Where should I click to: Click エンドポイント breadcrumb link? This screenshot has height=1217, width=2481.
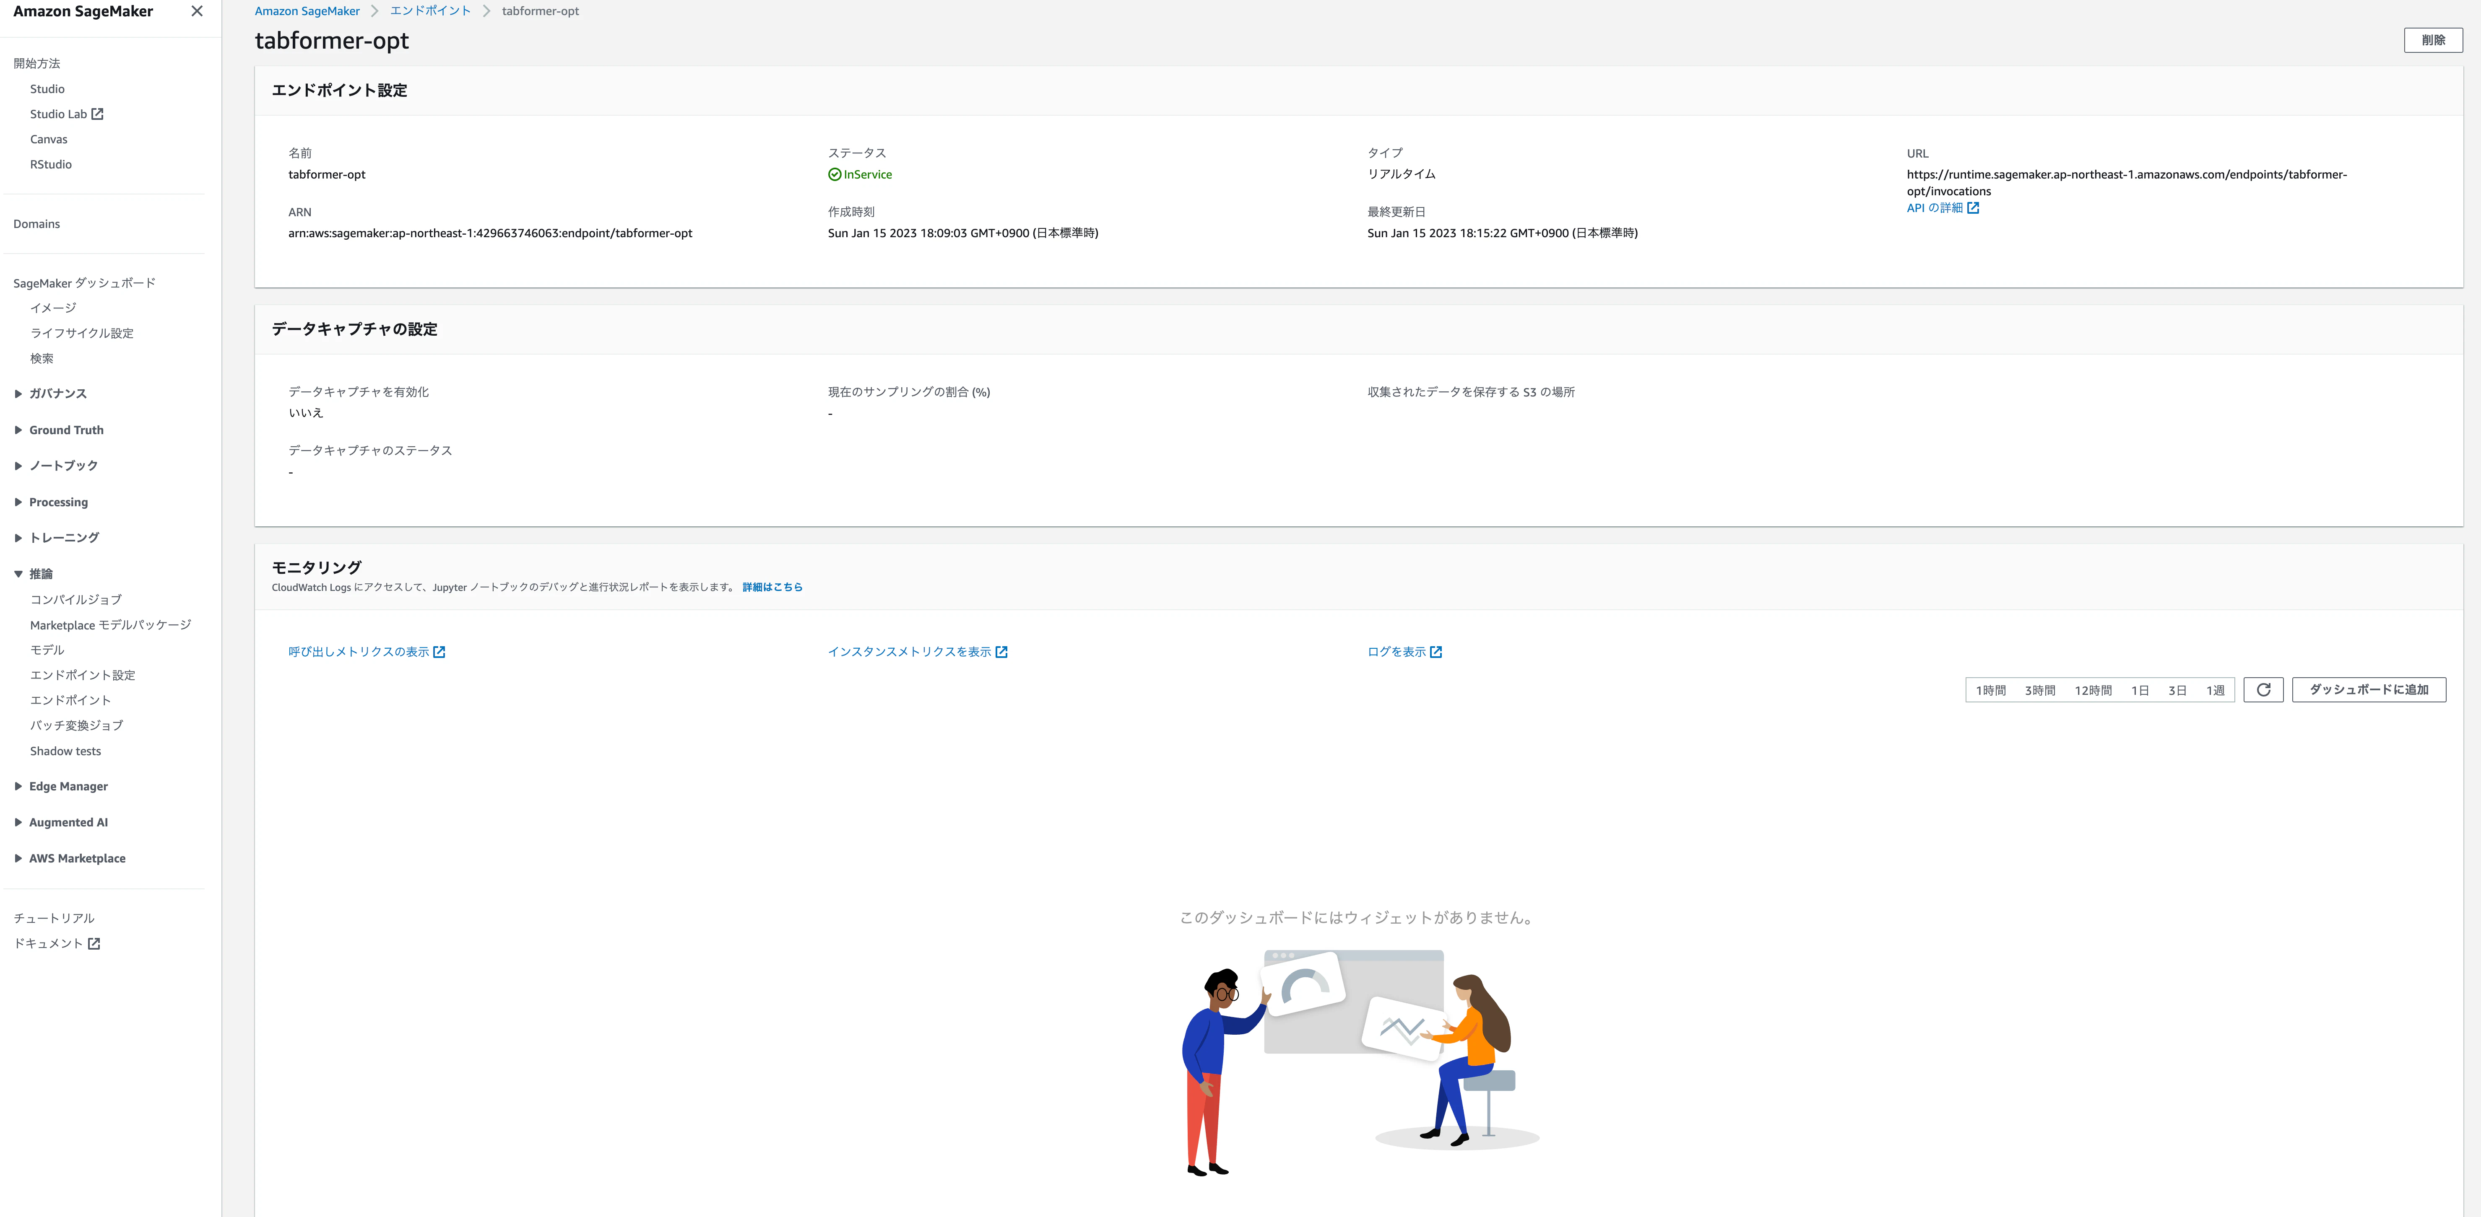pyautogui.click(x=431, y=12)
